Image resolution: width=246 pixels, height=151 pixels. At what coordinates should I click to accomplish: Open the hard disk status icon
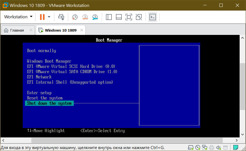(191, 148)
